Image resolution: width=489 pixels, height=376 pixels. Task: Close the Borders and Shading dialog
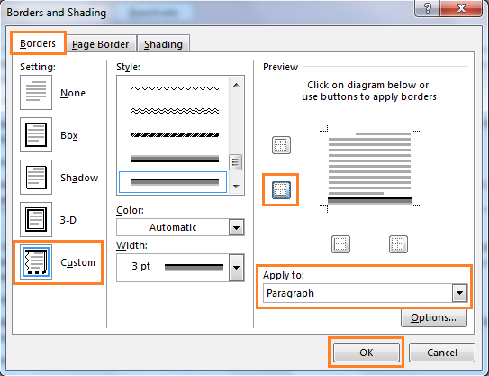(x=461, y=8)
